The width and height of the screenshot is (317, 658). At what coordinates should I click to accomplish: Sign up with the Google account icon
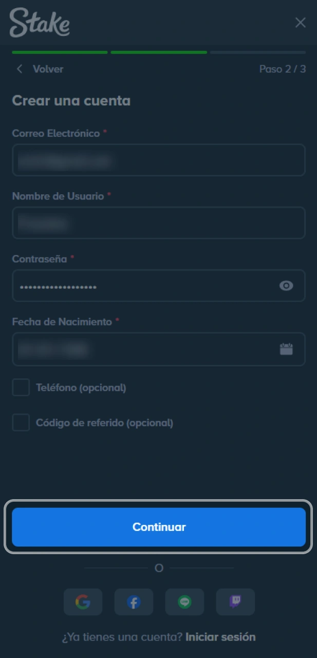[83, 602]
